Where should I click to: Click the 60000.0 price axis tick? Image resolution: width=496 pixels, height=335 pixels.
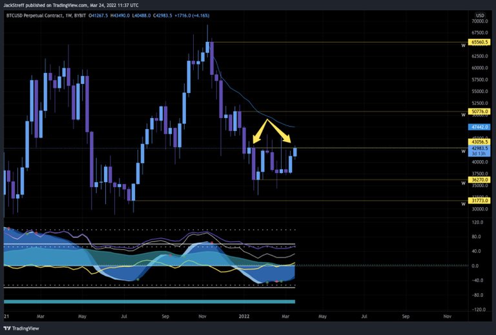click(x=479, y=68)
